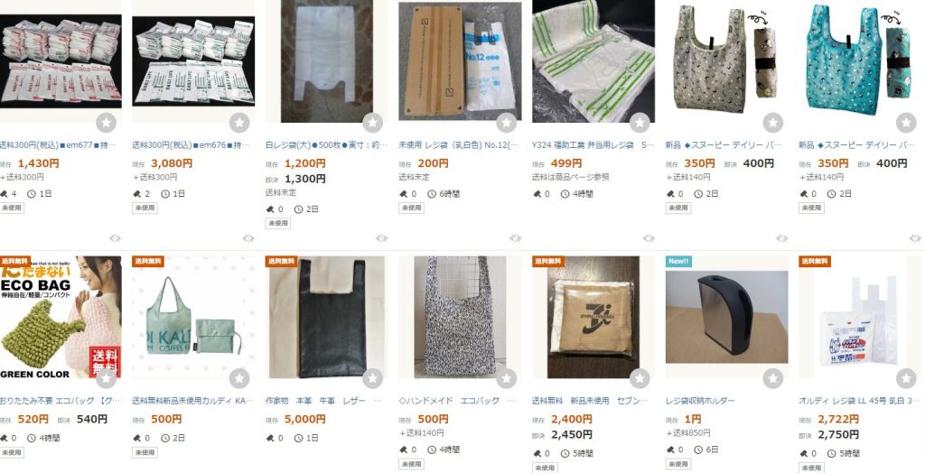Screen dimensions: 925x473
Task: Click the New!! badge on the holder listing
Action: tap(678, 261)
